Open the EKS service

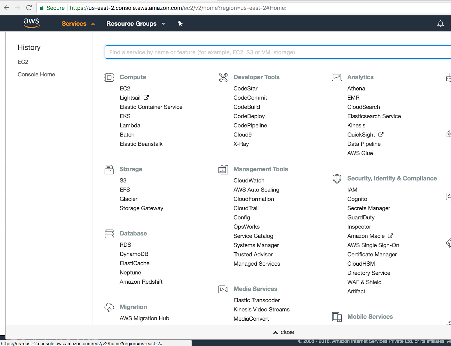125,116
